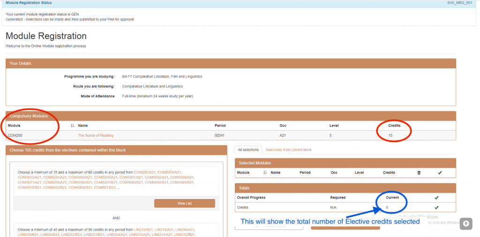The height and width of the screenshot is (237, 480).
Task: Click the LIN5039/B21 module link
Action: coord(29,235)
